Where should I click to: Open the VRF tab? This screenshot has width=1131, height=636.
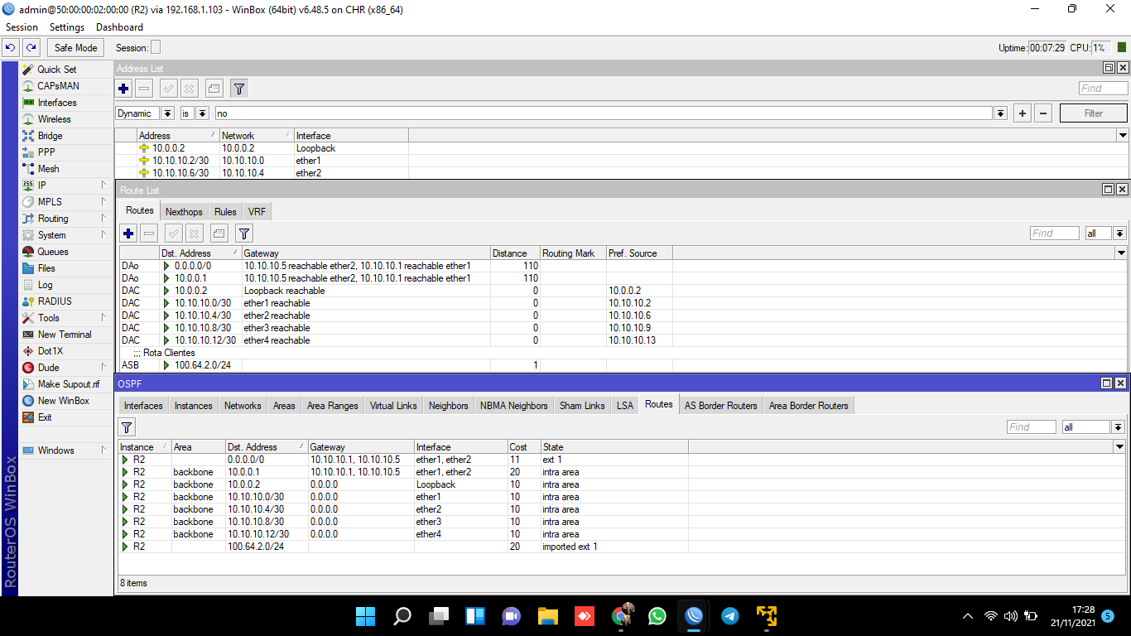click(257, 212)
